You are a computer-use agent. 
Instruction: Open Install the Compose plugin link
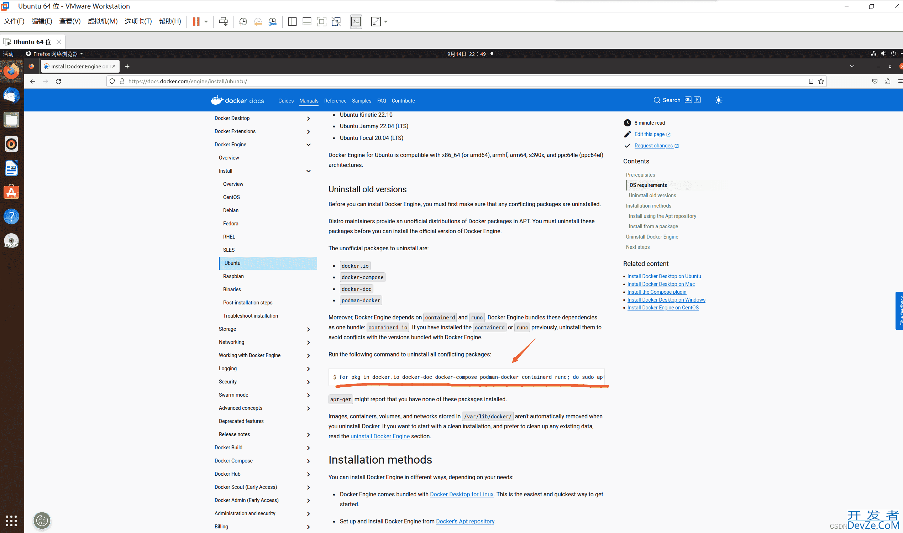(657, 292)
